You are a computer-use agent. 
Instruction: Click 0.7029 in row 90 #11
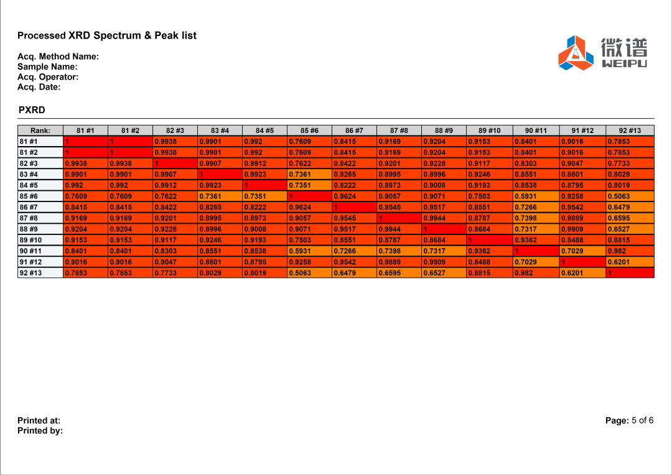click(582, 251)
